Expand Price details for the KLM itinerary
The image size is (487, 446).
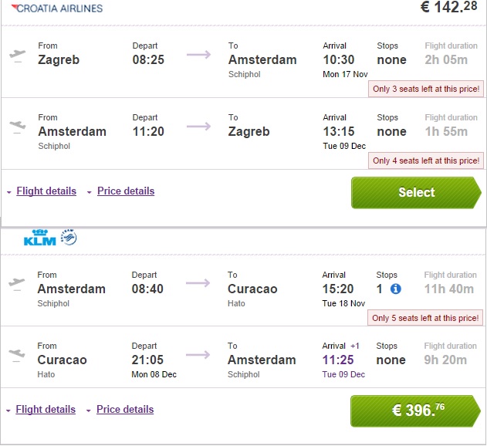click(124, 410)
